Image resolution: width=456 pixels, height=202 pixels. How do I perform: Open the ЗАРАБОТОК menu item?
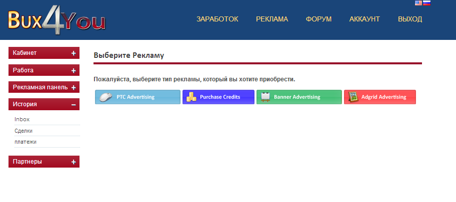(x=217, y=19)
